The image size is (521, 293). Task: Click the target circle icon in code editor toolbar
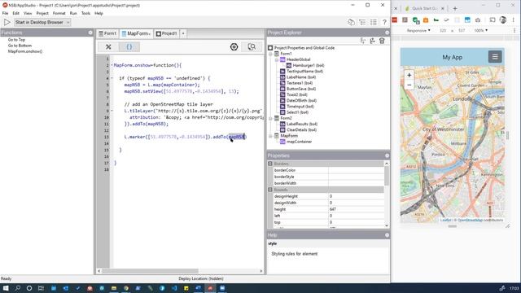(x=234, y=47)
